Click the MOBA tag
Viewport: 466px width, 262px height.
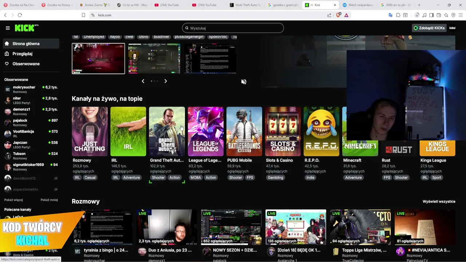click(x=196, y=178)
